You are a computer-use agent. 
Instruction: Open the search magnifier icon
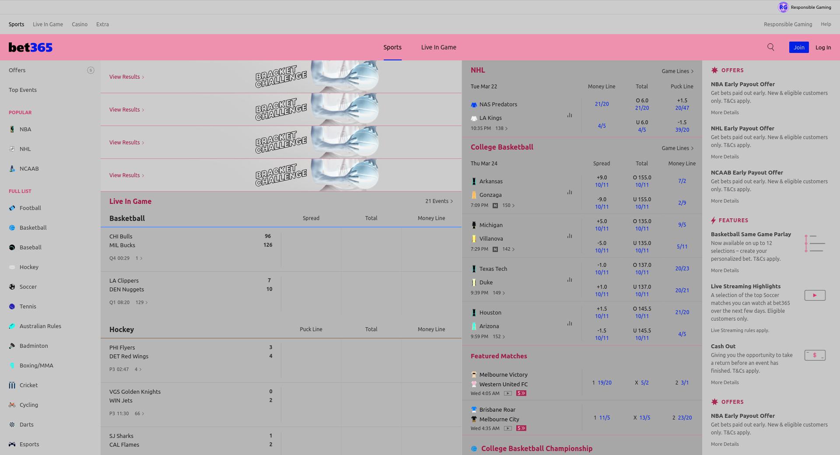pyautogui.click(x=771, y=47)
